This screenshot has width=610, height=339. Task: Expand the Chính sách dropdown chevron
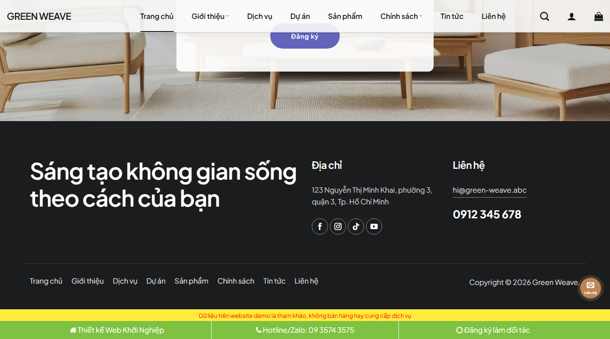(421, 16)
